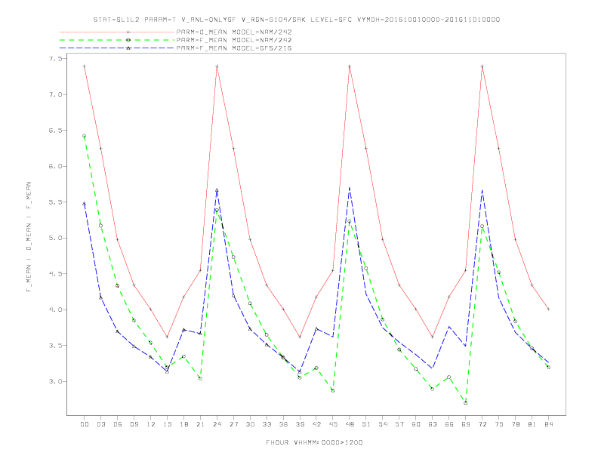This screenshot has height=462, width=598.
Task: Click x-axis tick label 12
Action: (x=151, y=424)
